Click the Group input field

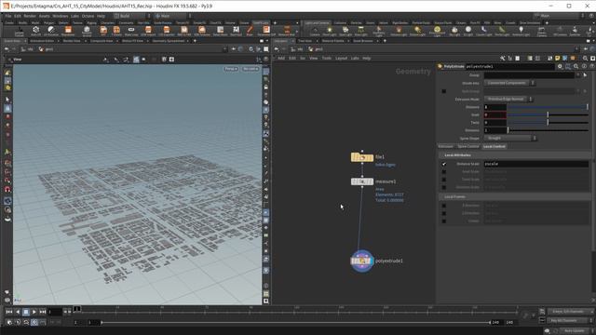click(529, 74)
